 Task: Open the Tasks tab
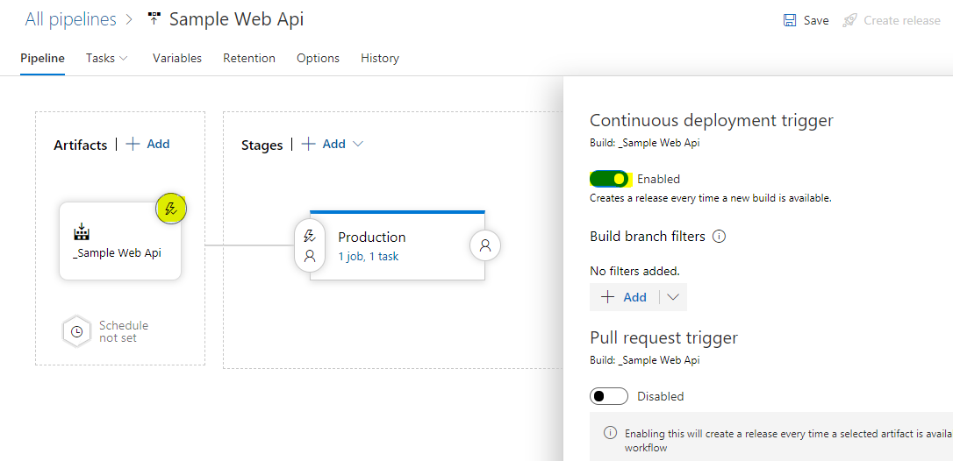click(100, 59)
